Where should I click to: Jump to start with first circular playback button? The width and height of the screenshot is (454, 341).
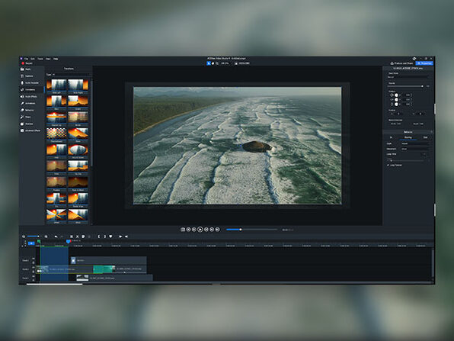[x=188, y=230]
